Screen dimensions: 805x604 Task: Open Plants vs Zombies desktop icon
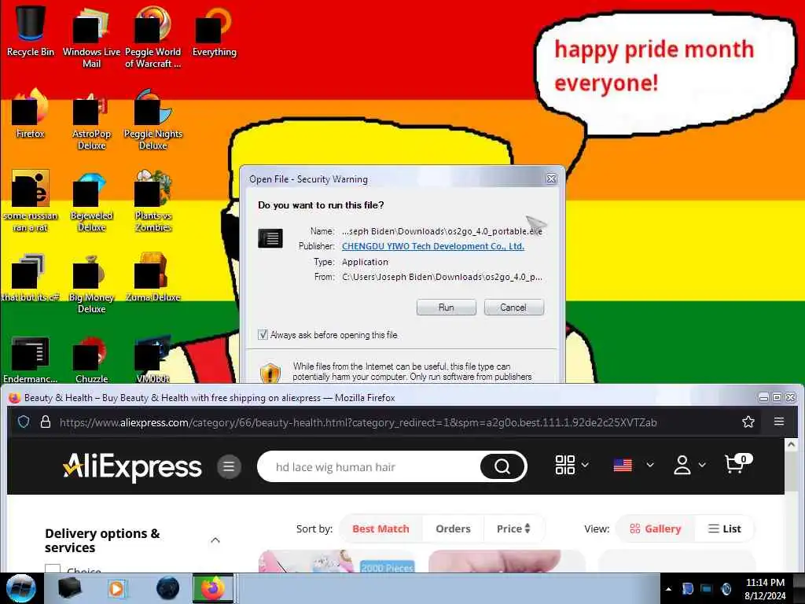(153, 201)
